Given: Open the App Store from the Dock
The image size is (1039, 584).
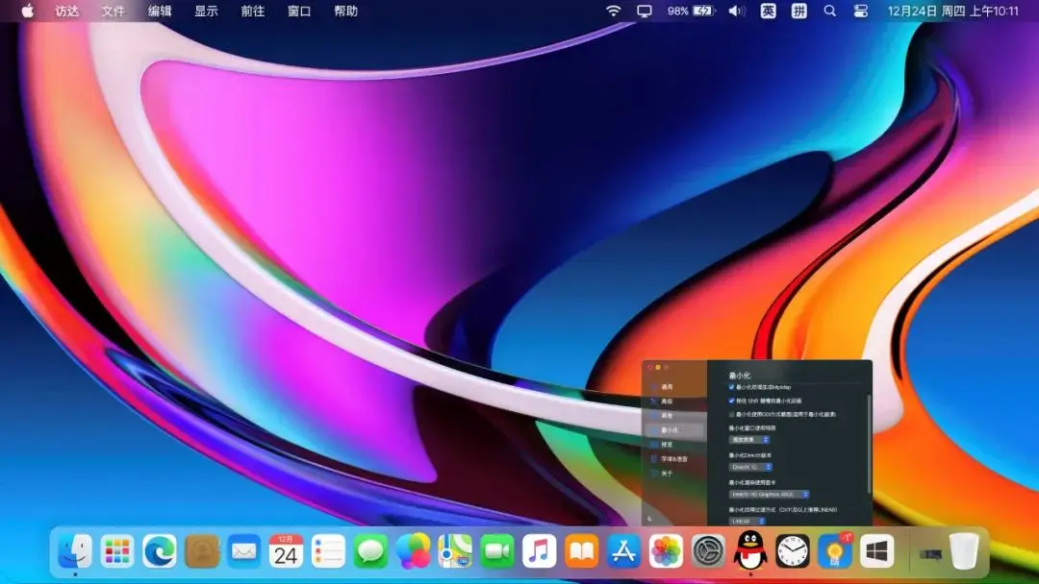Looking at the screenshot, I should pyautogui.click(x=623, y=552).
